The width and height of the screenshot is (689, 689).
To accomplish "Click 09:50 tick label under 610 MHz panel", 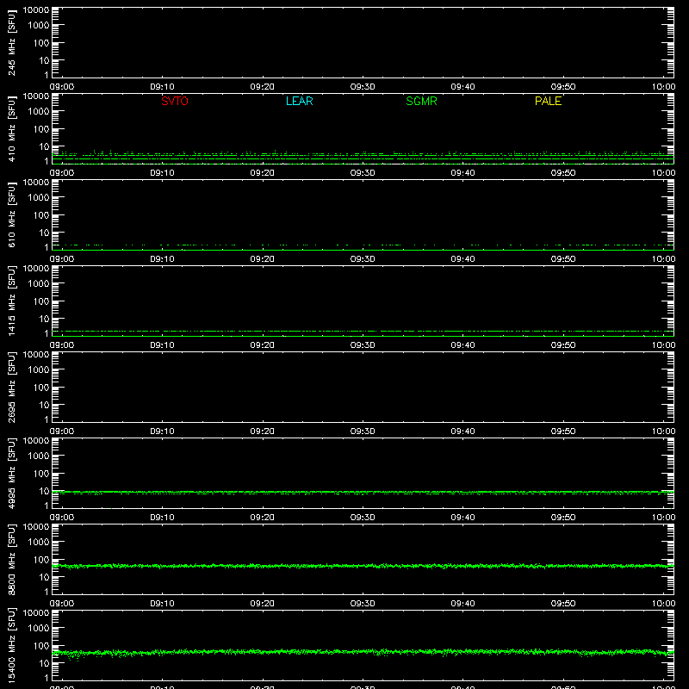I will pos(563,259).
